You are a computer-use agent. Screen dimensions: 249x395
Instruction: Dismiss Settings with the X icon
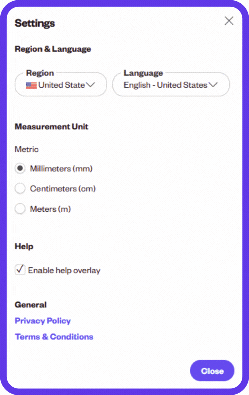(x=229, y=21)
